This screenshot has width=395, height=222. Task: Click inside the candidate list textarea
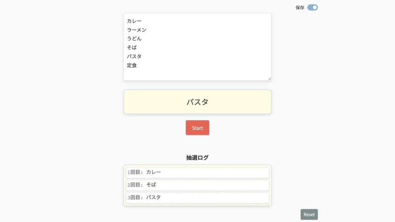tap(197, 47)
